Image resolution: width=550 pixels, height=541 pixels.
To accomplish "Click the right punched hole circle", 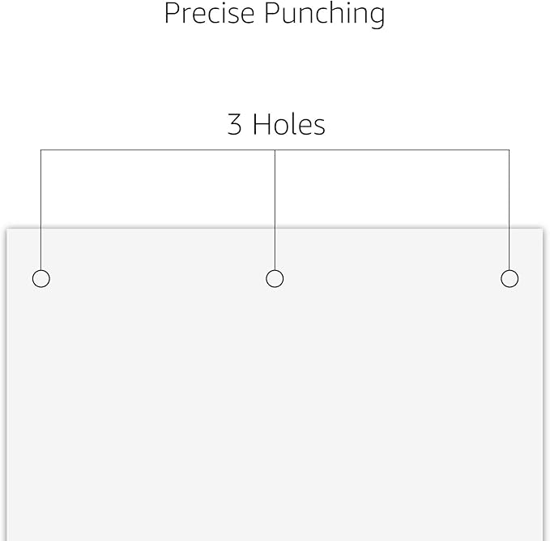I will click(x=509, y=279).
